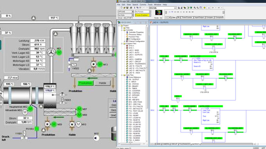Open the Window menu
Screen dimensions: 266x149
tap(158, 5)
